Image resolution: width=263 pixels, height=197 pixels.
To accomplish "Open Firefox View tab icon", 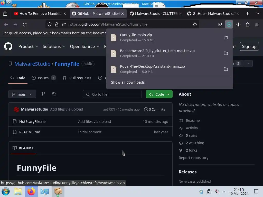I will [5, 14].
